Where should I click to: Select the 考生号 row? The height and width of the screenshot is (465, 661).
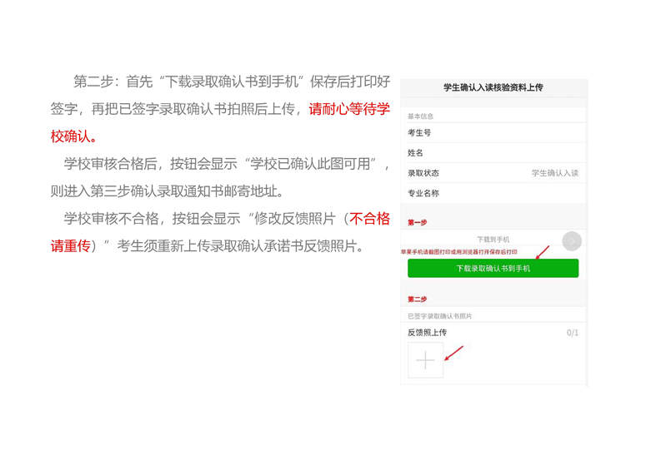pos(493,132)
